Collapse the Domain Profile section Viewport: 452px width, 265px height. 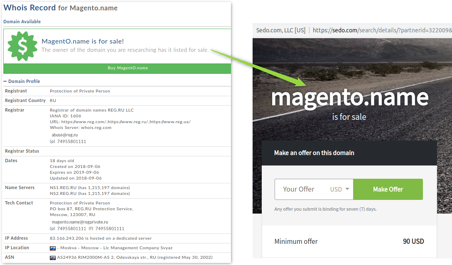5,81
